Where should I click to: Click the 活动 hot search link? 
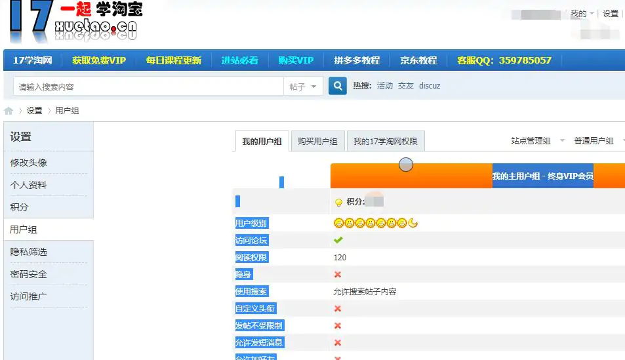tap(385, 86)
